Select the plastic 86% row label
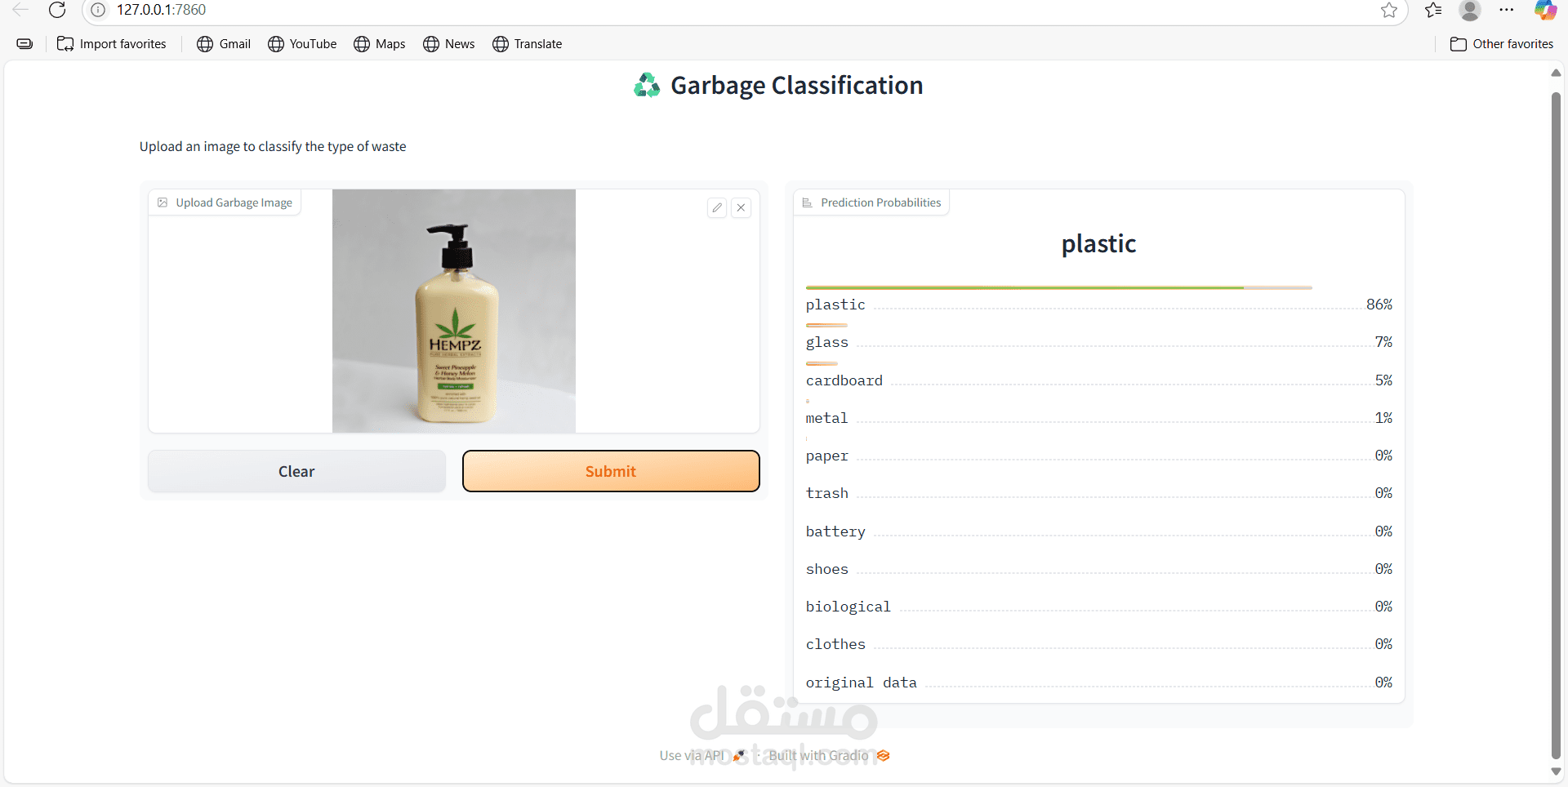Image resolution: width=1568 pixels, height=787 pixels. click(835, 305)
